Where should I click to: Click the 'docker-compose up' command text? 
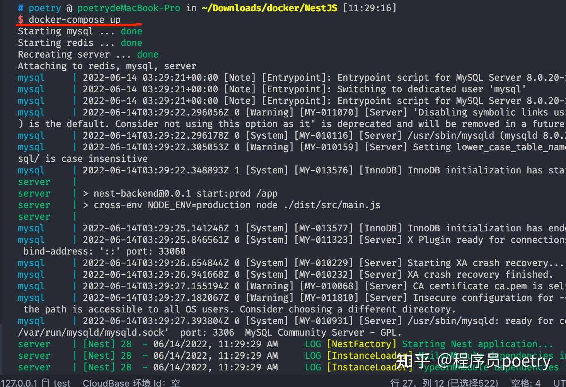tap(75, 20)
